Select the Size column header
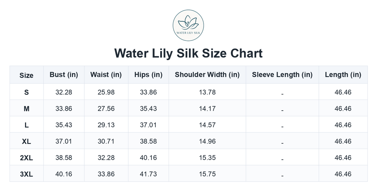The height and width of the screenshot is (191, 377). [x=27, y=75]
